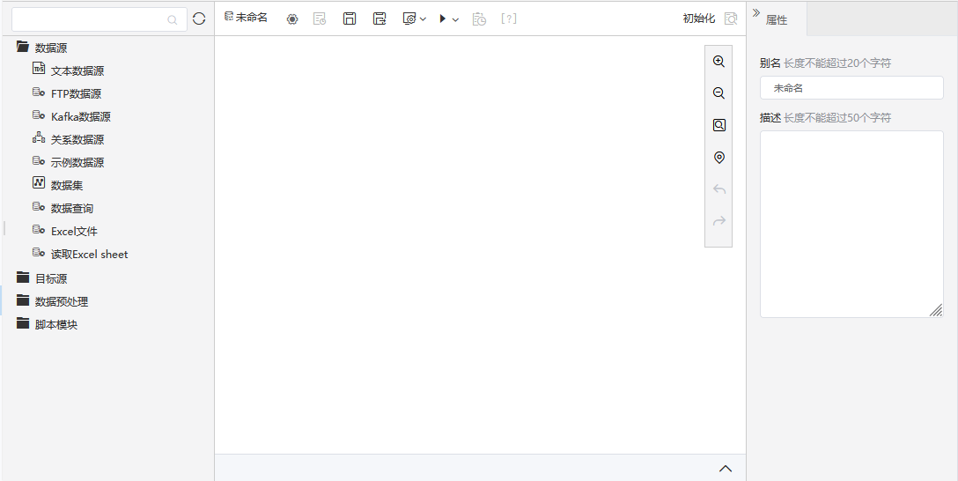Select Excel文件 node

click(75, 232)
